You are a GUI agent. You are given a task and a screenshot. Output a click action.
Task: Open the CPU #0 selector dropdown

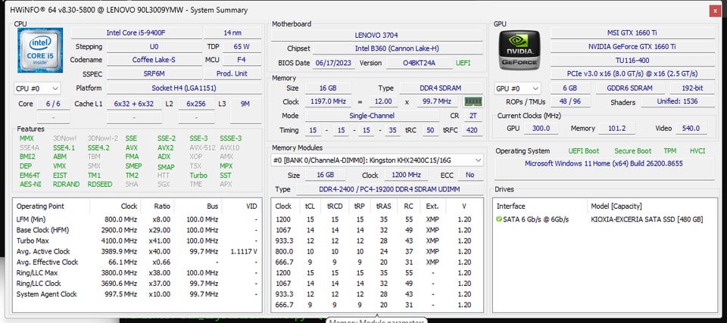[37, 88]
